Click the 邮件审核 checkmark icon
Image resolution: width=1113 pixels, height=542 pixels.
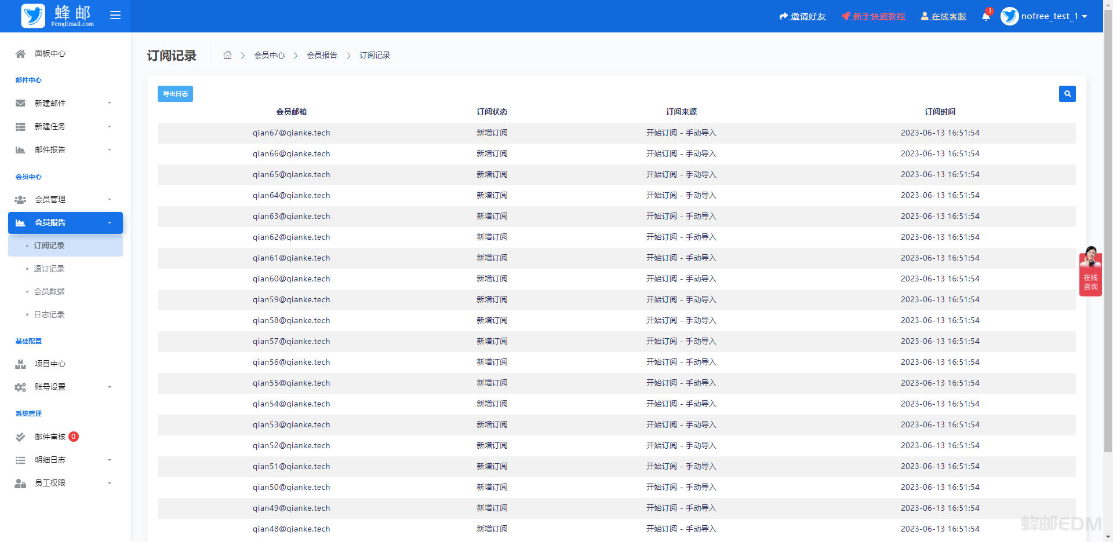click(x=20, y=437)
